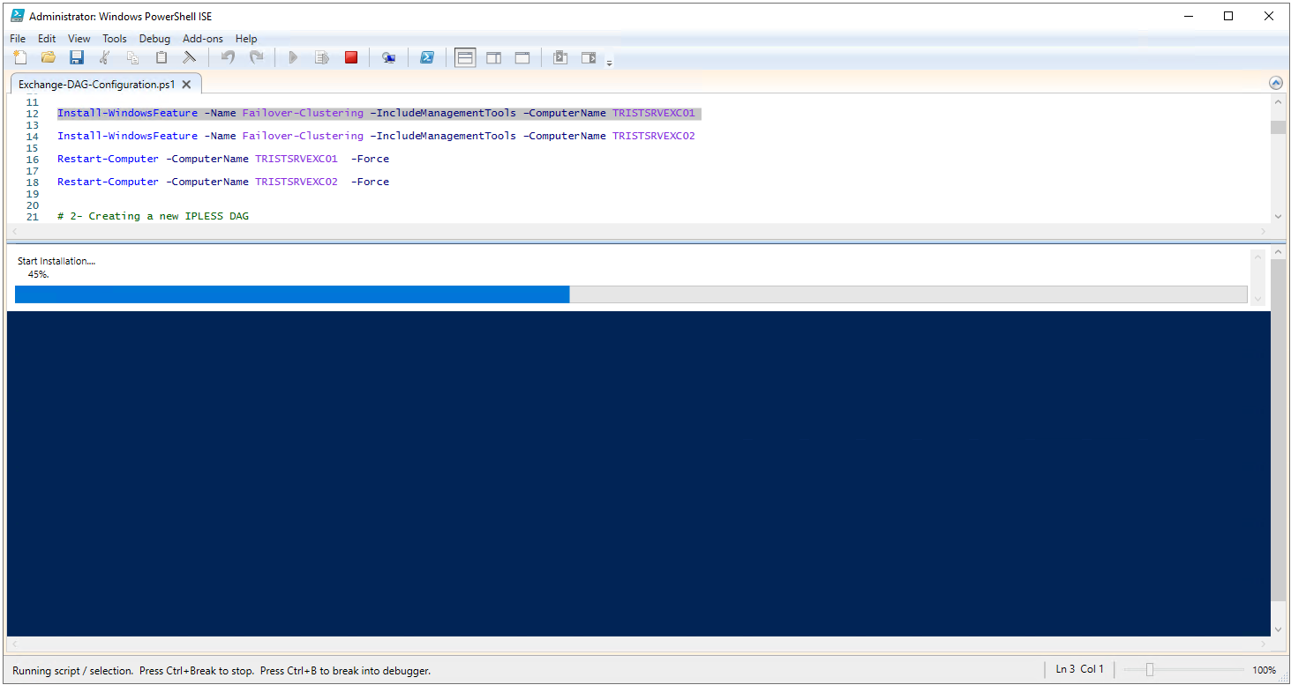Save the current script

[x=77, y=57]
